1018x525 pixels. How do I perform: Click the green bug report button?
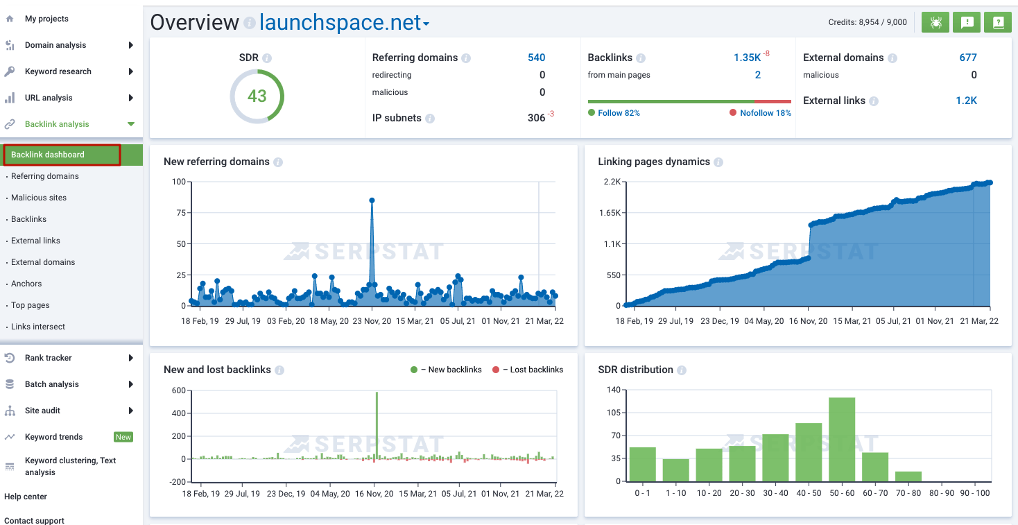[x=935, y=22]
